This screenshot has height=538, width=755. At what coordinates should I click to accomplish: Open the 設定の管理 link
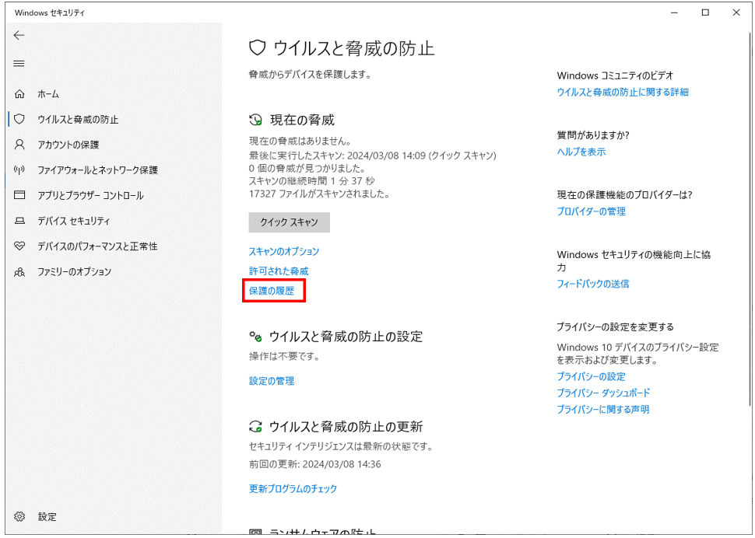pyautogui.click(x=272, y=381)
